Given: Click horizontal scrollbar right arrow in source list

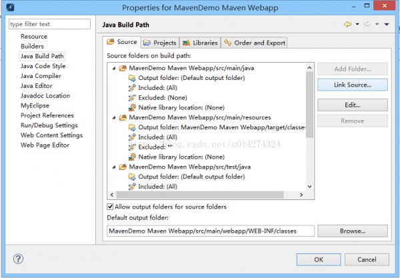Looking at the screenshot, I should (x=301, y=195).
